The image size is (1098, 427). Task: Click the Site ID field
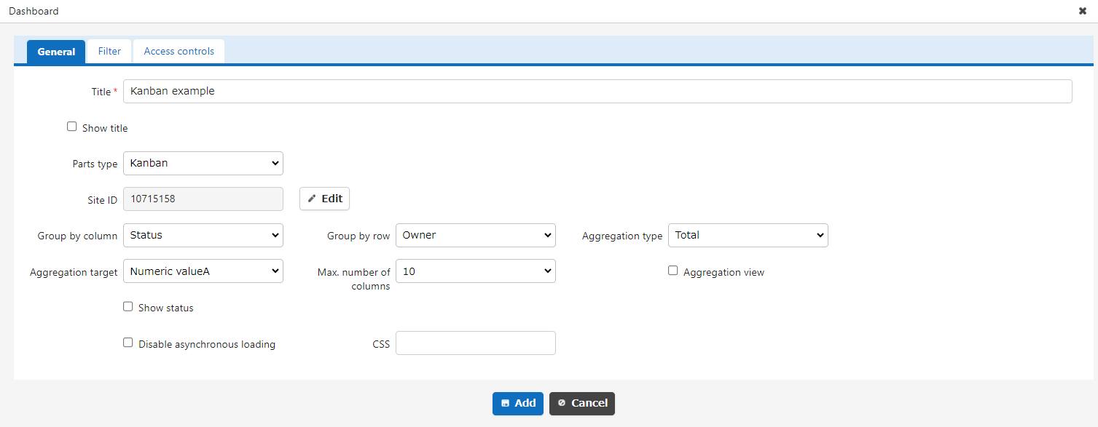click(203, 199)
